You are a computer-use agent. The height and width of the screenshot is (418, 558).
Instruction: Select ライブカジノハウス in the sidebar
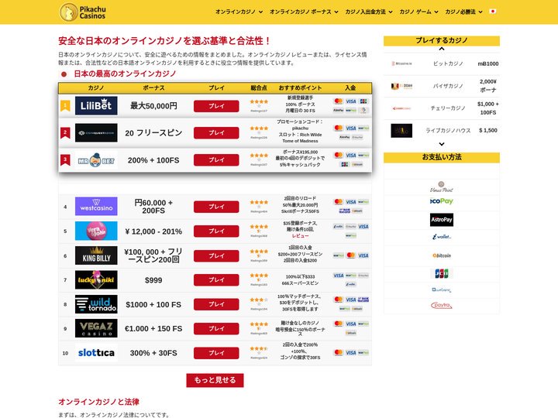tap(448, 131)
